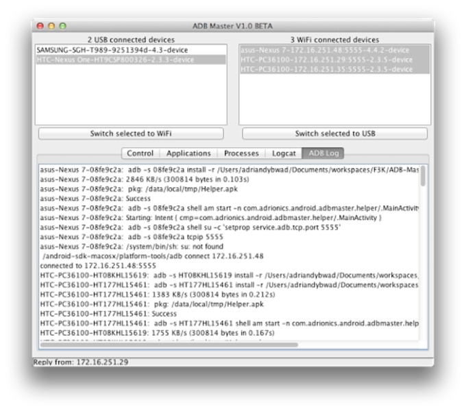Switch to the Control tab
Viewport: 466px width, 411px height.
[x=140, y=153]
